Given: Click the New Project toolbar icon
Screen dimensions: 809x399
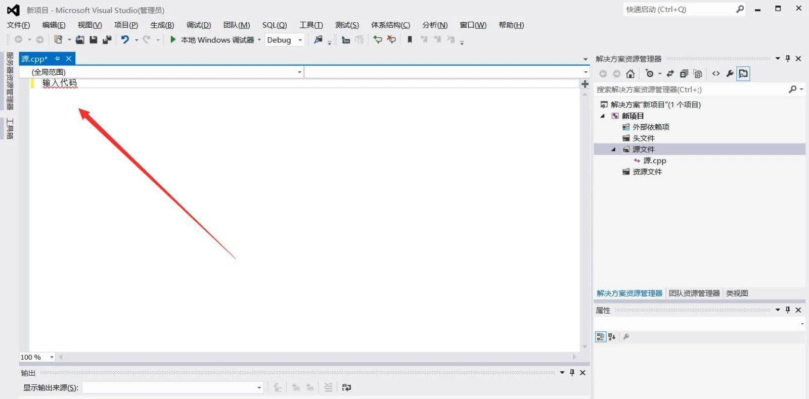Looking at the screenshot, I should tap(58, 39).
